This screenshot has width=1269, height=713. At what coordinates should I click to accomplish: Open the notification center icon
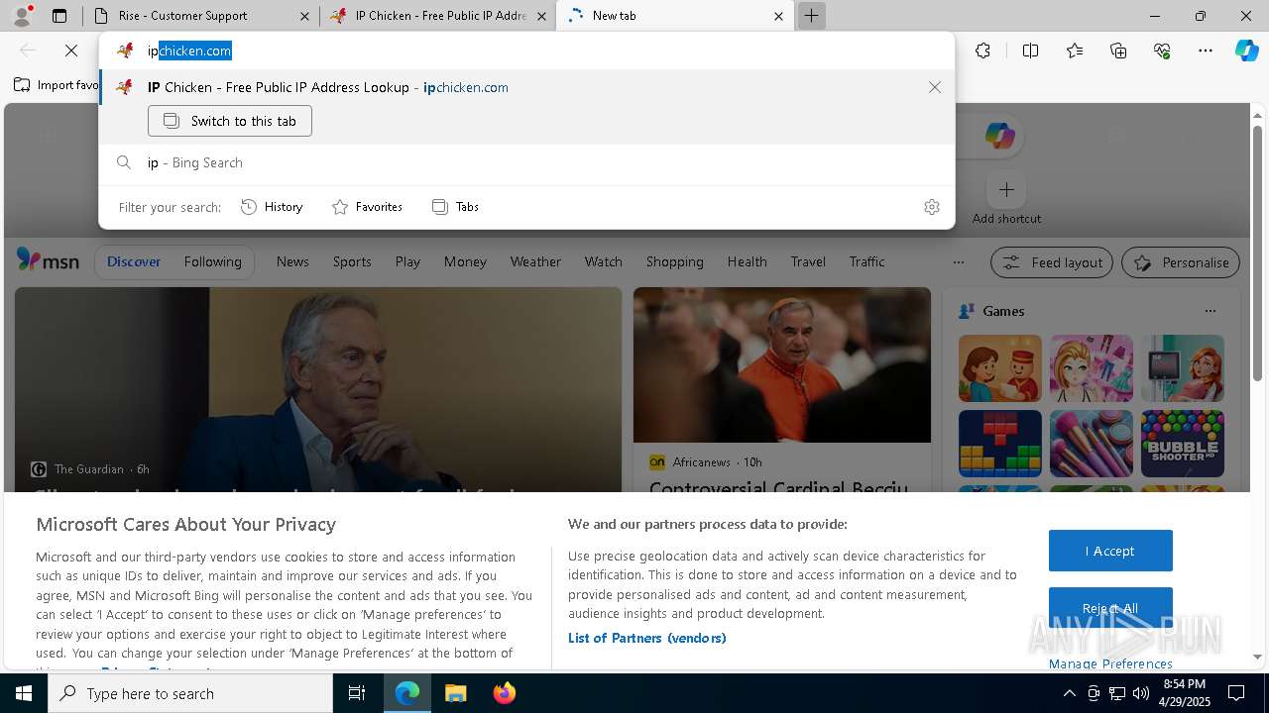(1236, 693)
